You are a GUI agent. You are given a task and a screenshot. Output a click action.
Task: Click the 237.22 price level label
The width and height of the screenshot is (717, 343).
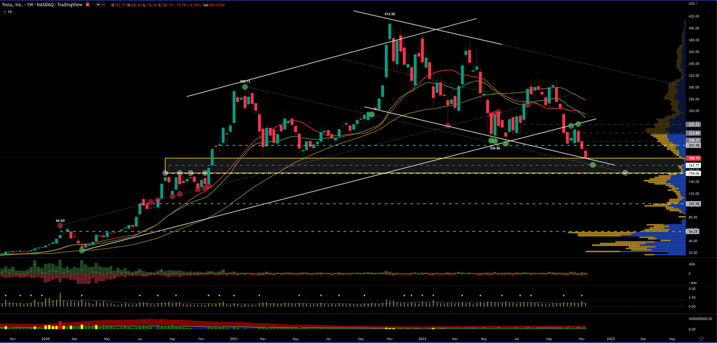click(694, 125)
